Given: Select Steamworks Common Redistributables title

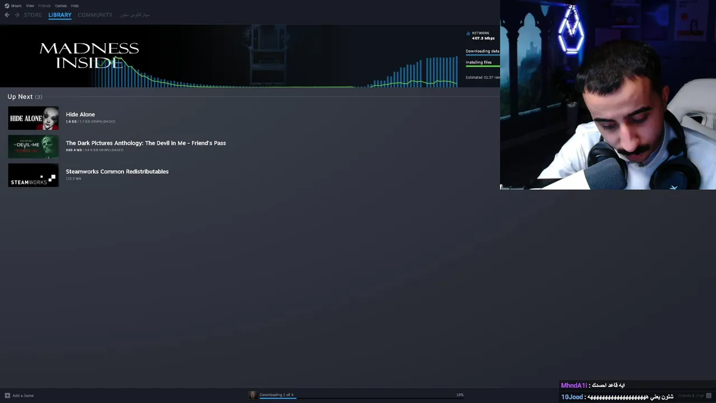Looking at the screenshot, I should (117, 171).
